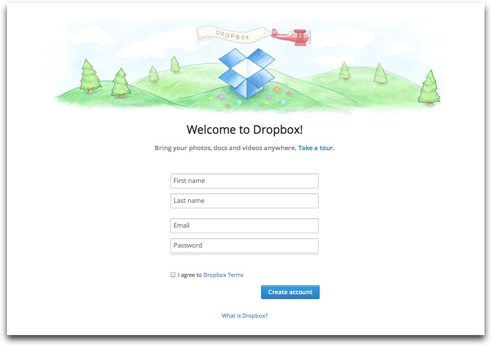Tick the agree to Dropbox Terms checkbox
Screen dimensions: 491x346
coord(173,274)
